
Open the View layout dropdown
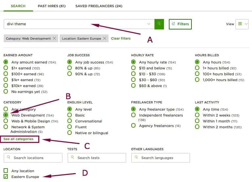(x=242, y=24)
